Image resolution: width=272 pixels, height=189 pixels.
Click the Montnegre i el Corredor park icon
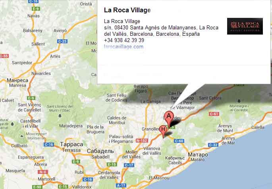pos(239,100)
